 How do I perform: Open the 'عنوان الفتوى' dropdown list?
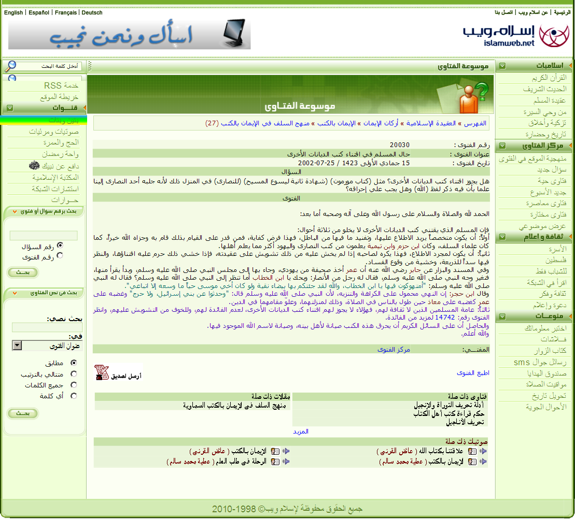(17, 346)
